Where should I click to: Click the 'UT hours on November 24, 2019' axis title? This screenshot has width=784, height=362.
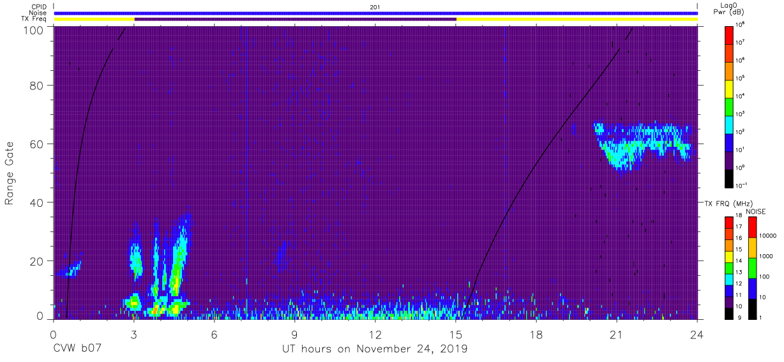375,349
